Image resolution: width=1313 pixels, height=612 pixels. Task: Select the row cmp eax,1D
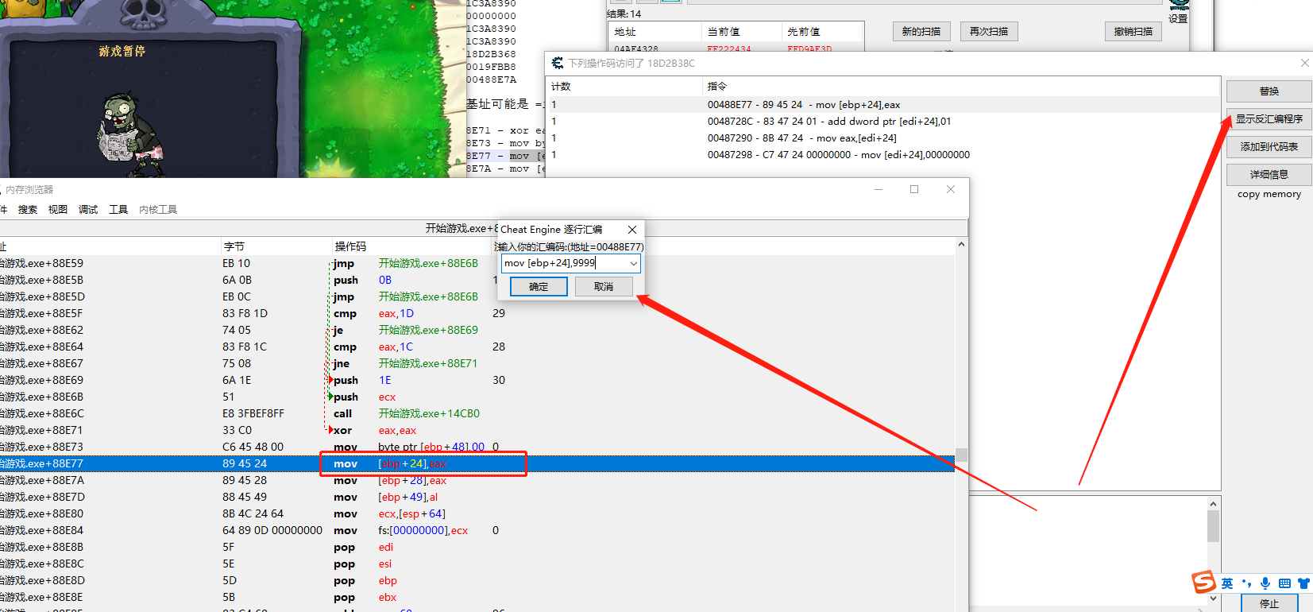click(x=477, y=313)
